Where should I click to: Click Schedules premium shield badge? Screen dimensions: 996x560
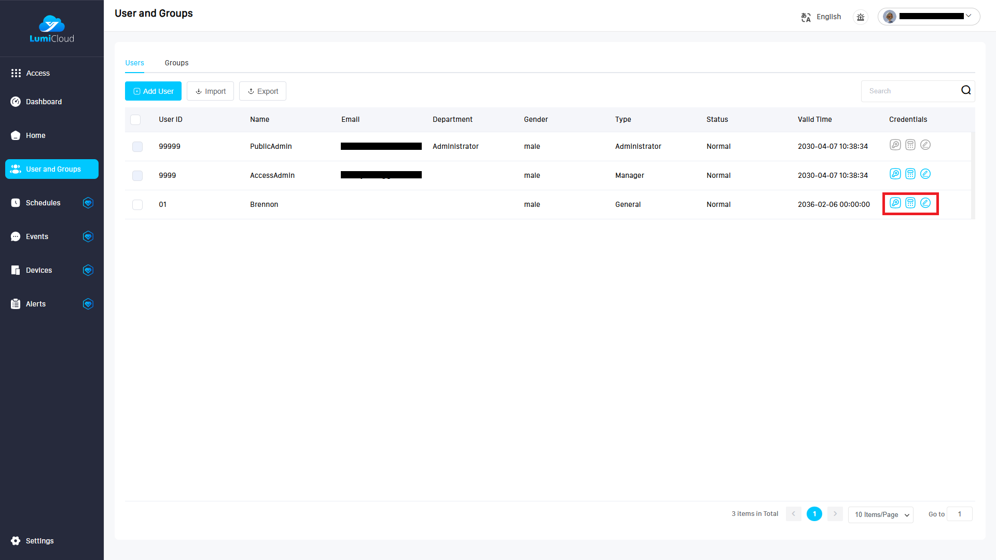[x=88, y=203]
